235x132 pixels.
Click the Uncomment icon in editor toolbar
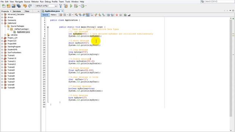coord(129,15)
